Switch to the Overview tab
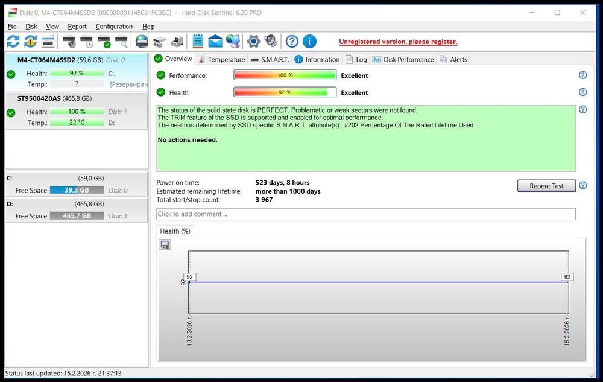 click(x=173, y=59)
